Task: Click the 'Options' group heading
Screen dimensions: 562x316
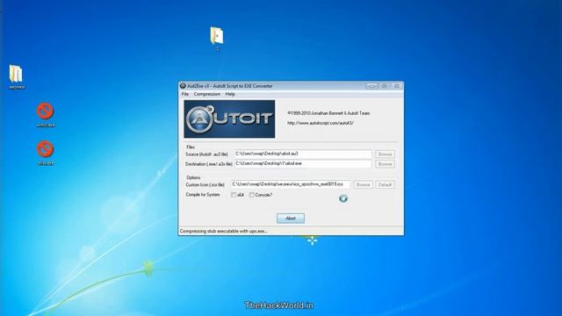Action: coord(193,177)
